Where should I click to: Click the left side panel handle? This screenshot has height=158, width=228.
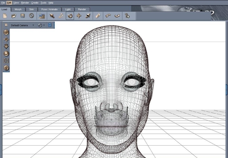[x=1, y=90]
